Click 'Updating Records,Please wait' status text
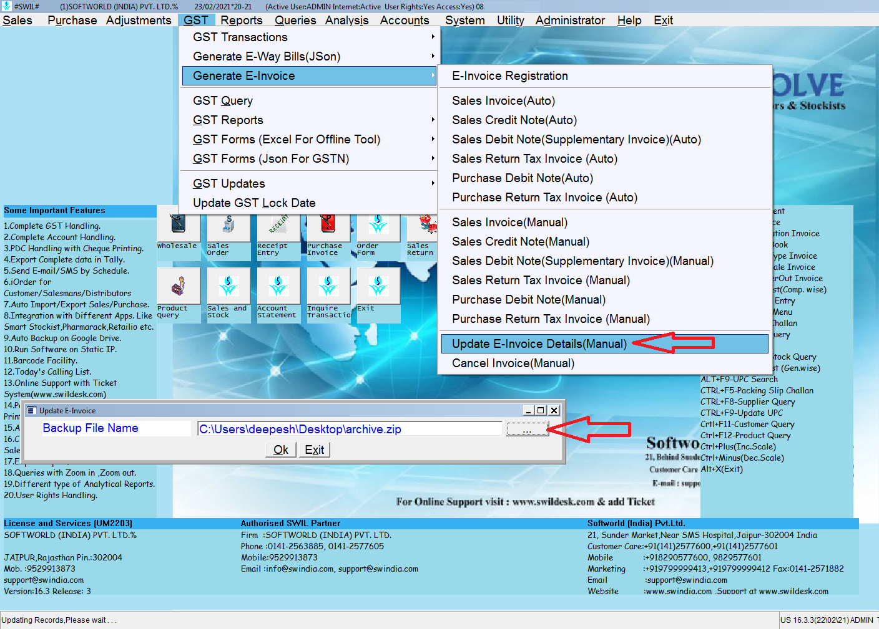Image resolution: width=879 pixels, height=629 pixels. click(59, 620)
